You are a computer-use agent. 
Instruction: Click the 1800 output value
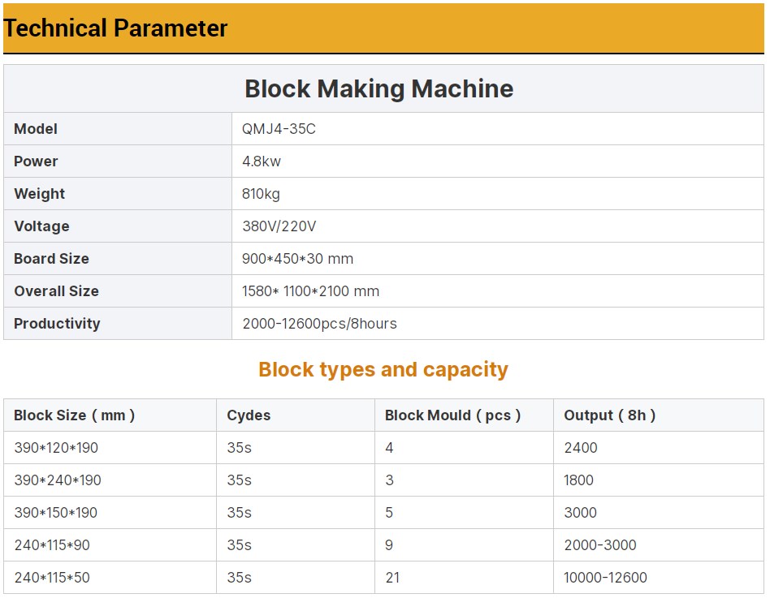coord(578,480)
